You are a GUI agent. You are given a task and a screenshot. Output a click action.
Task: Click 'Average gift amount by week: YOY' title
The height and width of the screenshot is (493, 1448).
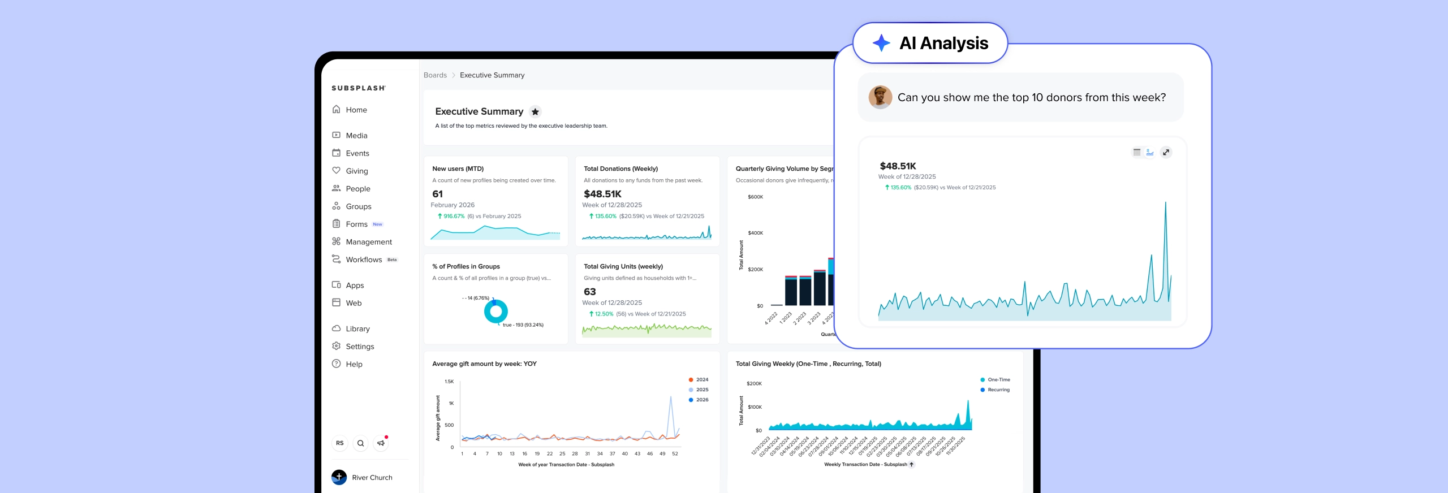point(484,364)
